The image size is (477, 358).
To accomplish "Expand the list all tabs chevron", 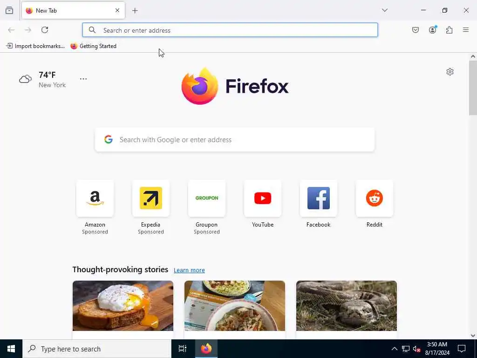I will (x=385, y=10).
